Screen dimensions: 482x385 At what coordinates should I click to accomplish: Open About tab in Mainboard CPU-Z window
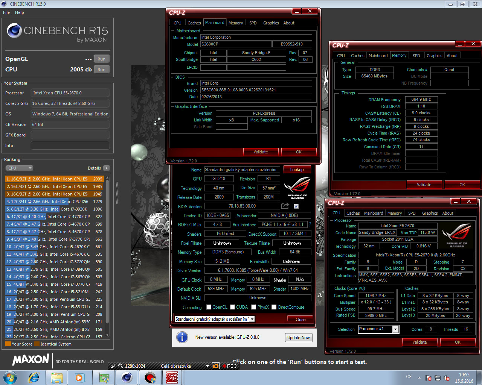pyautogui.click(x=289, y=23)
